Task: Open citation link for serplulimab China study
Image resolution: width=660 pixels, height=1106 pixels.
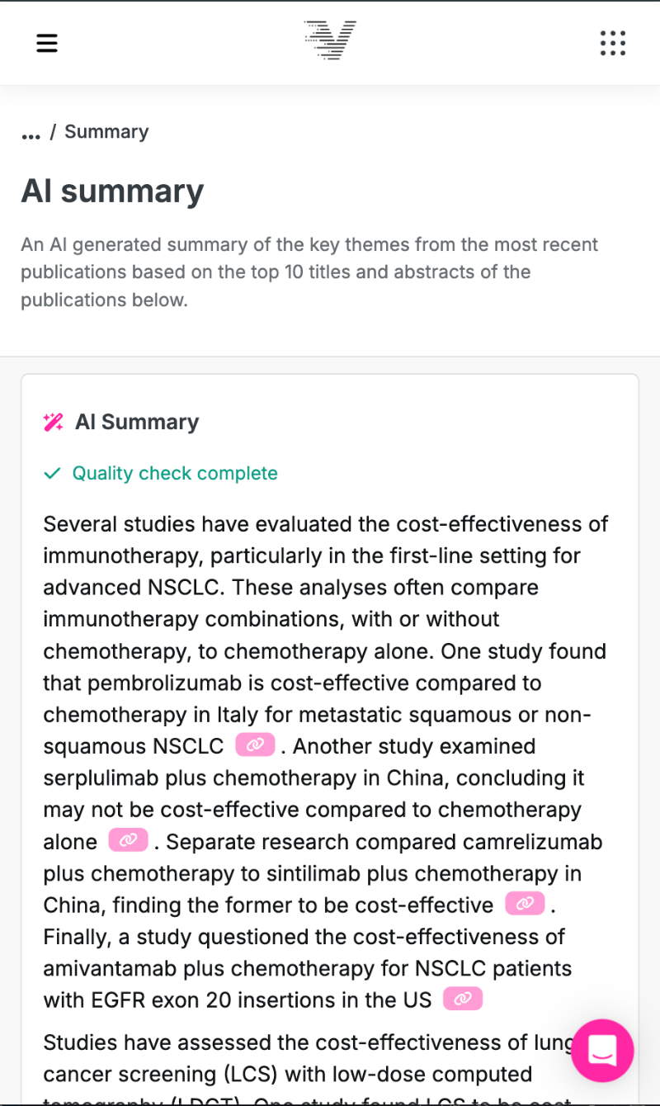Action: click(x=128, y=841)
